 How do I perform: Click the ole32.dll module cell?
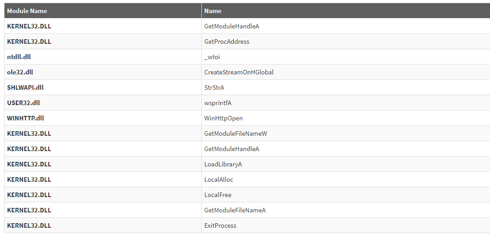pyautogui.click(x=20, y=72)
